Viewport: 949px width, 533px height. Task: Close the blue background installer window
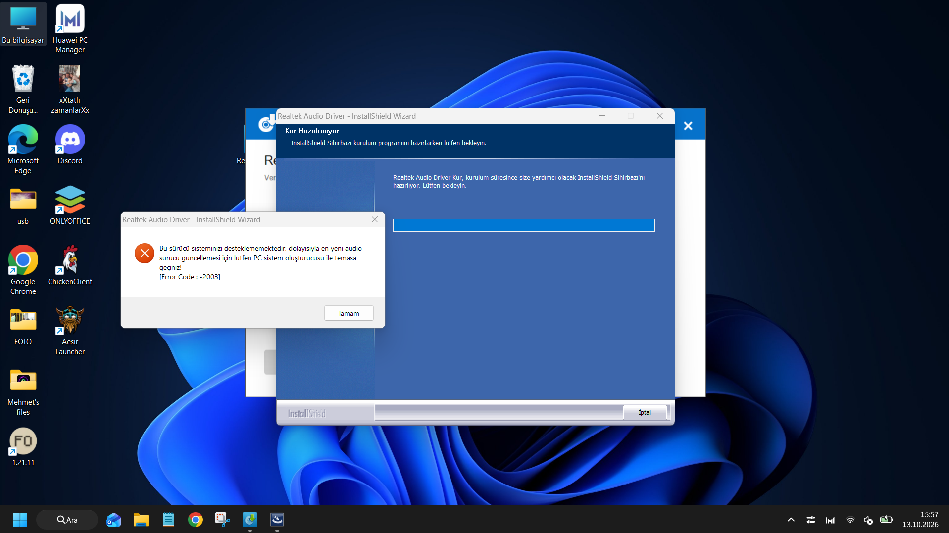688,126
